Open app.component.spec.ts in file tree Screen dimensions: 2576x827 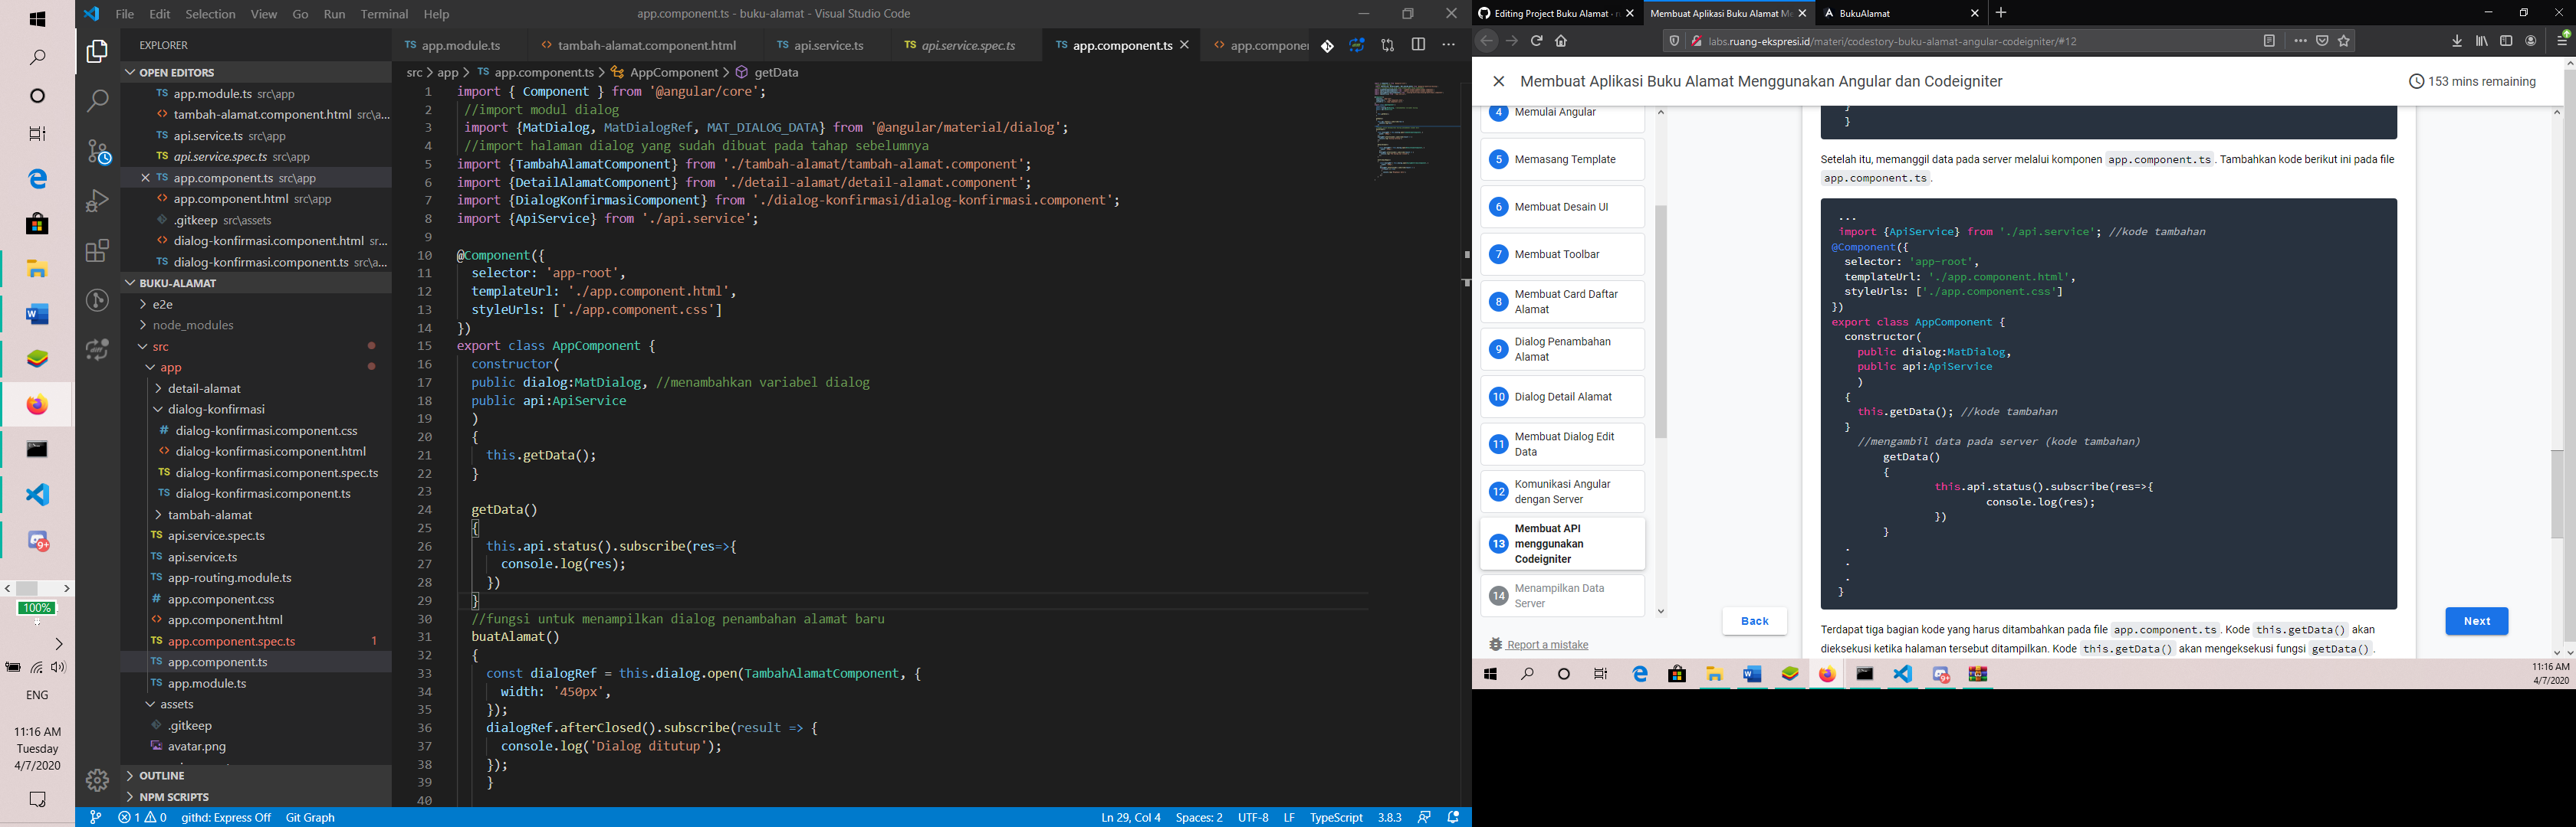pos(232,641)
